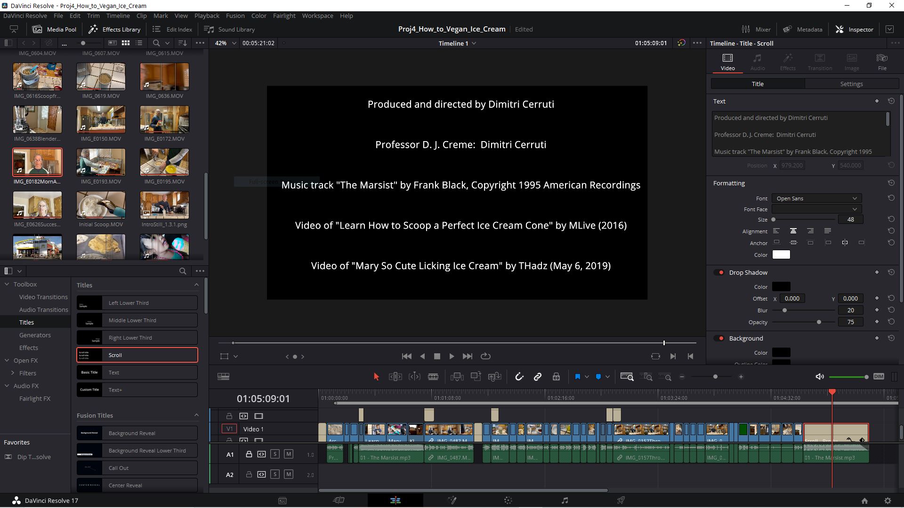Viewport: 904px width, 508px height.
Task: Lock audio track A2
Action: [249, 475]
